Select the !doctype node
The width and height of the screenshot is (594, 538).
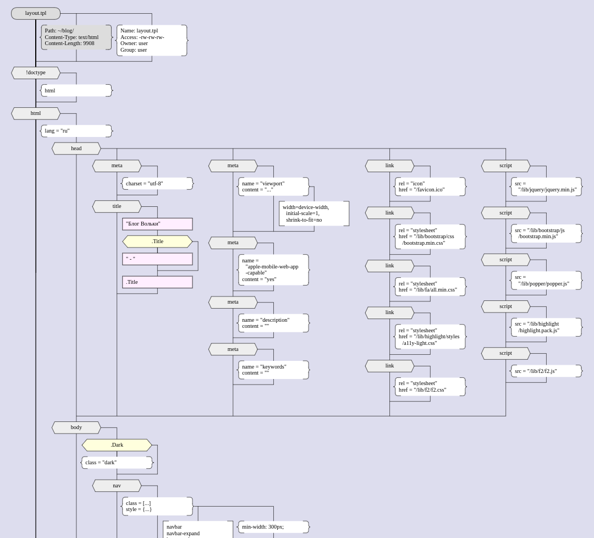(x=36, y=73)
